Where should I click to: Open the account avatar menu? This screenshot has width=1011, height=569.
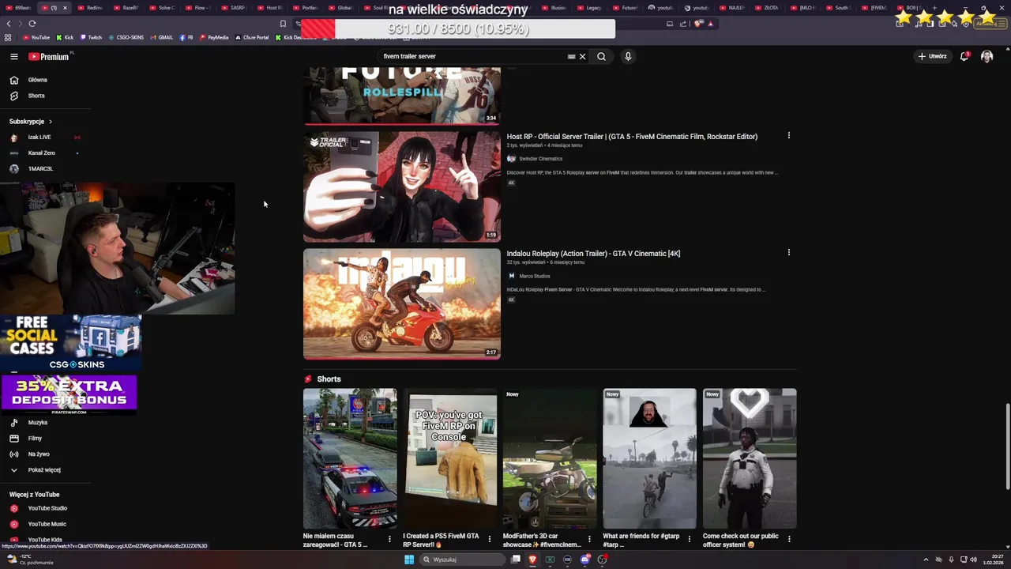pyautogui.click(x=987, y=56)
